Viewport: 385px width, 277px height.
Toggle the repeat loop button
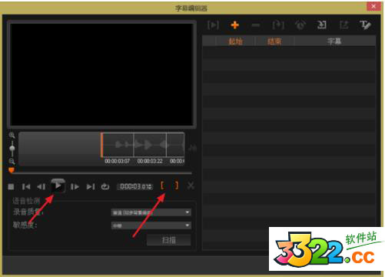(x=105, y=187)
